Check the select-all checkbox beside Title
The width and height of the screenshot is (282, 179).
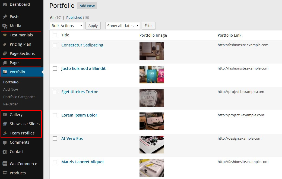pos(55,35)
